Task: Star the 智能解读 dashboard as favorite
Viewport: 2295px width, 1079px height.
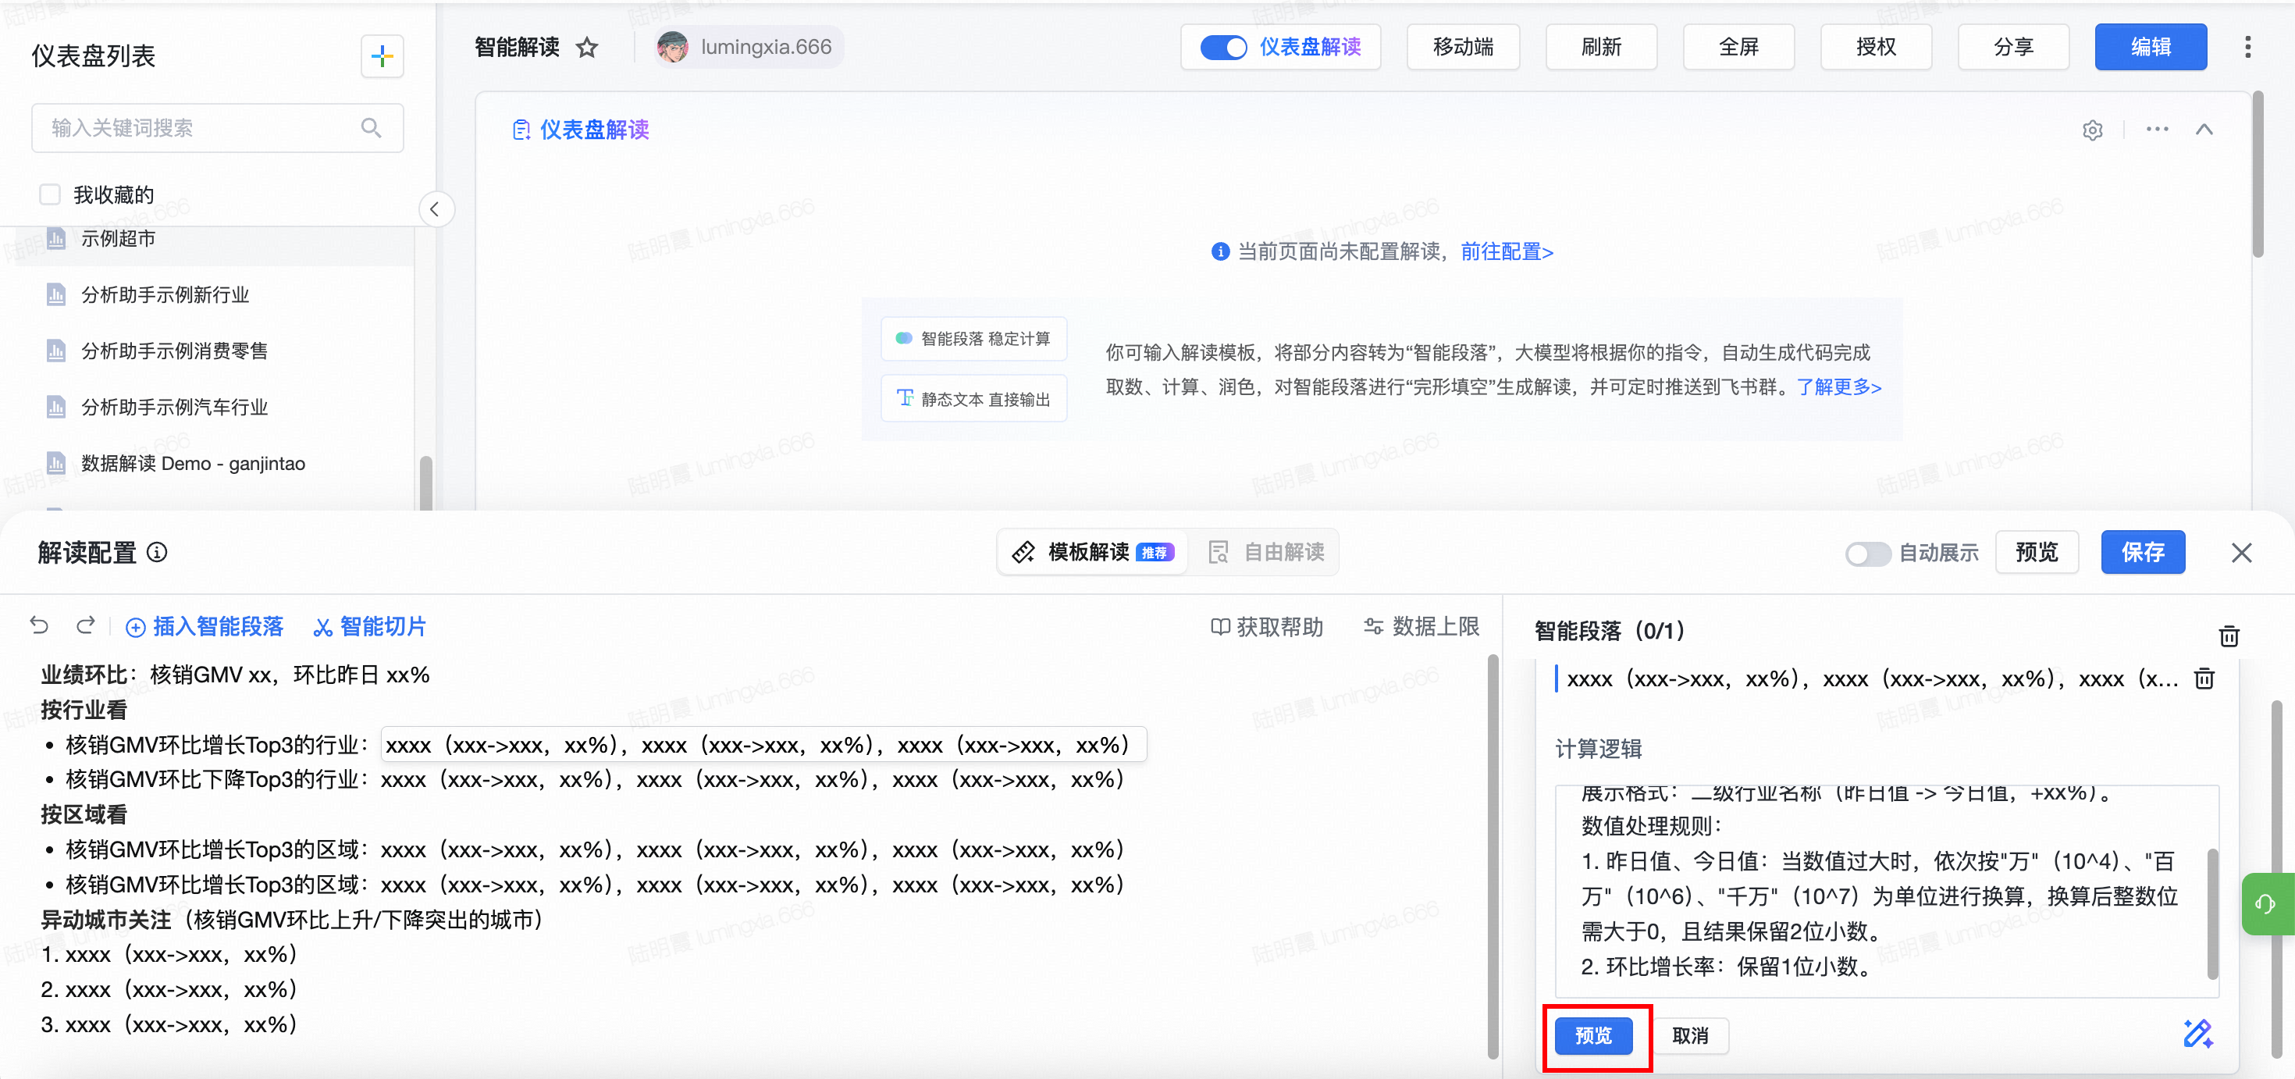Action: 586,47
